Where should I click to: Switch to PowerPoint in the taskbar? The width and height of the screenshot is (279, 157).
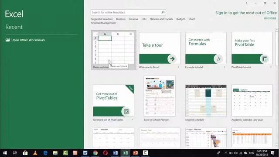[136, 153]
